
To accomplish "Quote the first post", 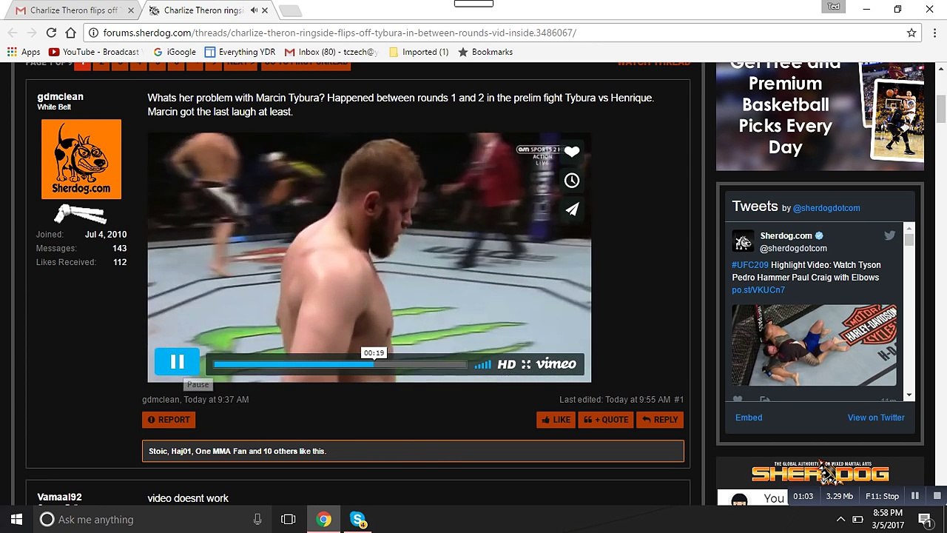I will 606,420.
